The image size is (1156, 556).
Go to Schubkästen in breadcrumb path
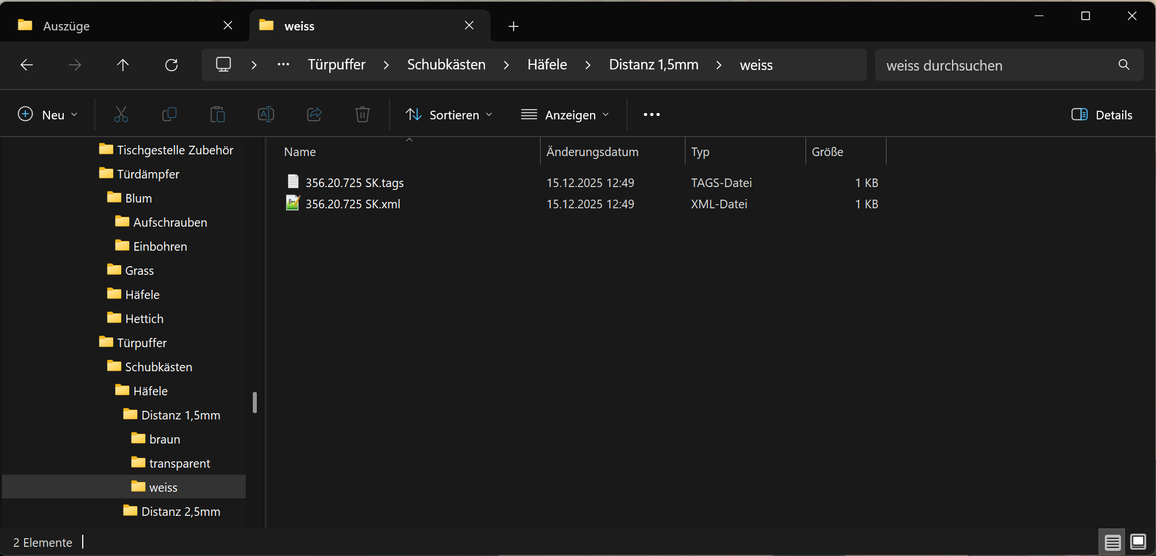pos(446,65)
